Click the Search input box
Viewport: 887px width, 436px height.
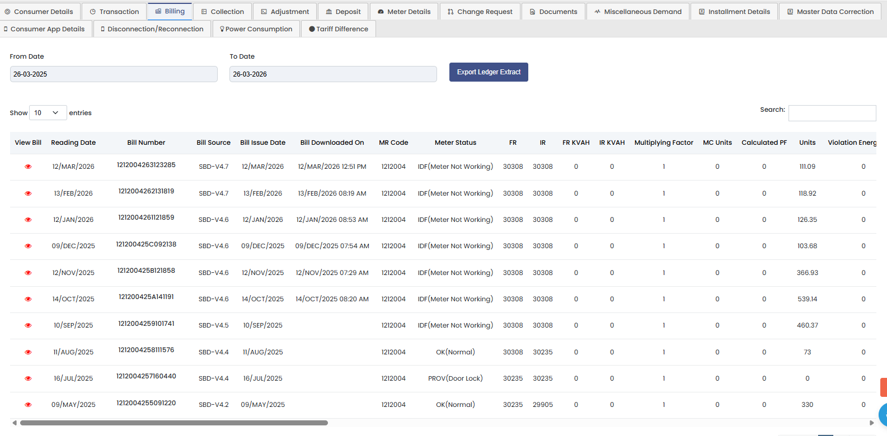[x=832, y=113]
